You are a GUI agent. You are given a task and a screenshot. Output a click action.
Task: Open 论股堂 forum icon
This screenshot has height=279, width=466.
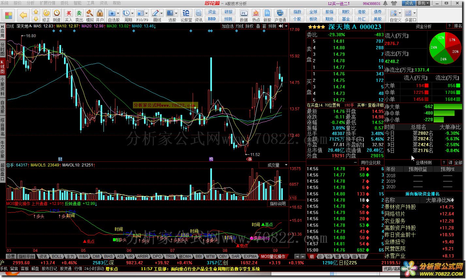pos(186,13)
